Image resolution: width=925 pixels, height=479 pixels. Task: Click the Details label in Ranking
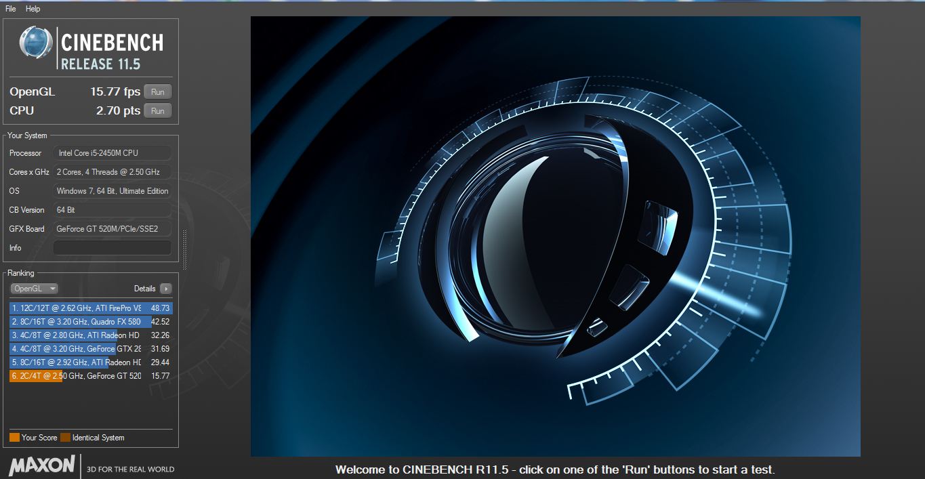[145, 289]
